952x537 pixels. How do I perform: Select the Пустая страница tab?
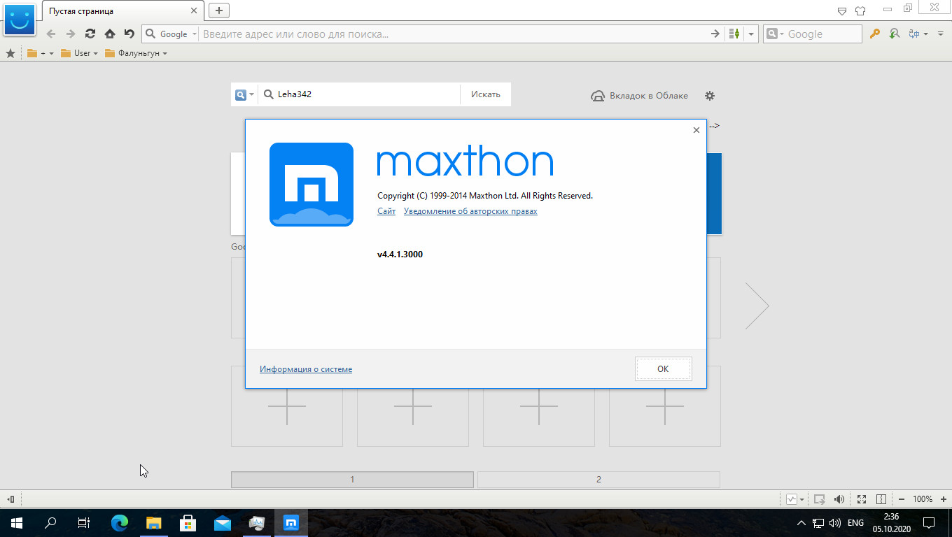119,11
